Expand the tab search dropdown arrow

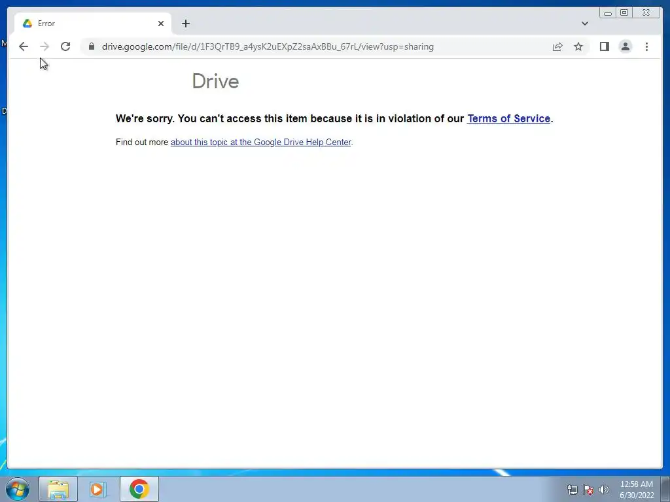585,24
